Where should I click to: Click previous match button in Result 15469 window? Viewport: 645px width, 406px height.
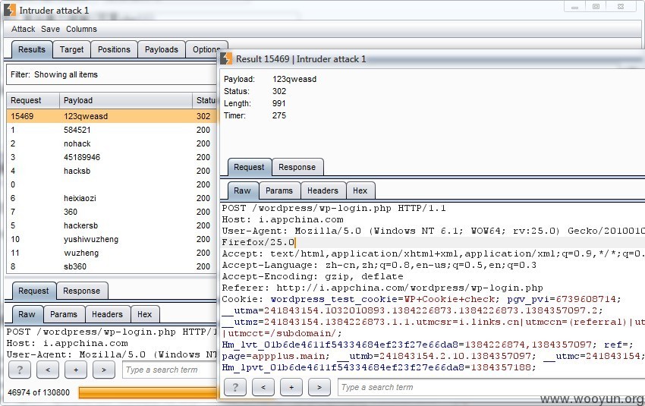coord(263,387)
